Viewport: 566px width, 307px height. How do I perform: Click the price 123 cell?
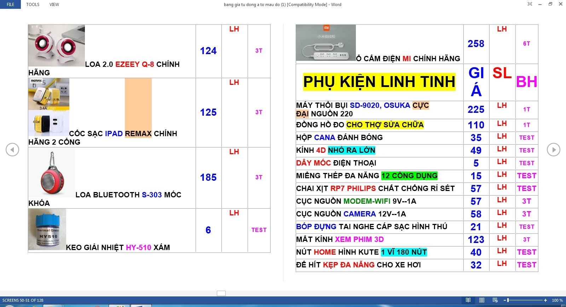(476, 240)
